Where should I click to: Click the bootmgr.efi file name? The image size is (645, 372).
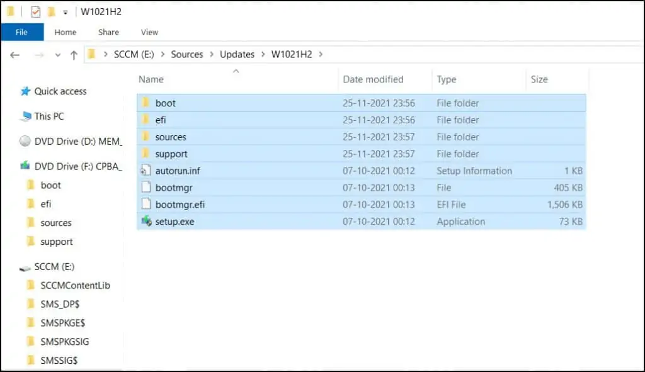point(180,205)
